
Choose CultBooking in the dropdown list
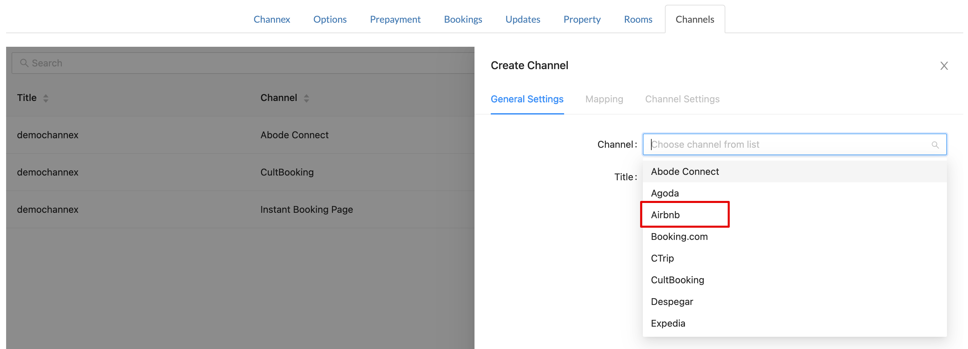794,280
